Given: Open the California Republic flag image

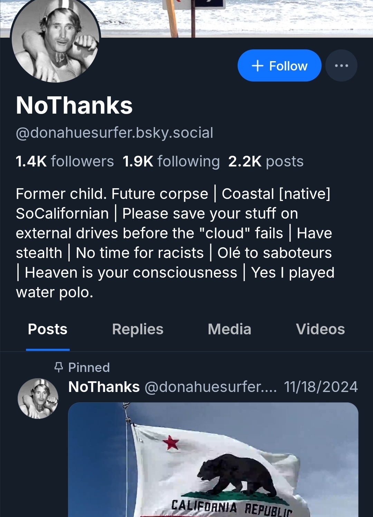Looking at the screenshot, I should pyautogui.click(x=213, y=459).
